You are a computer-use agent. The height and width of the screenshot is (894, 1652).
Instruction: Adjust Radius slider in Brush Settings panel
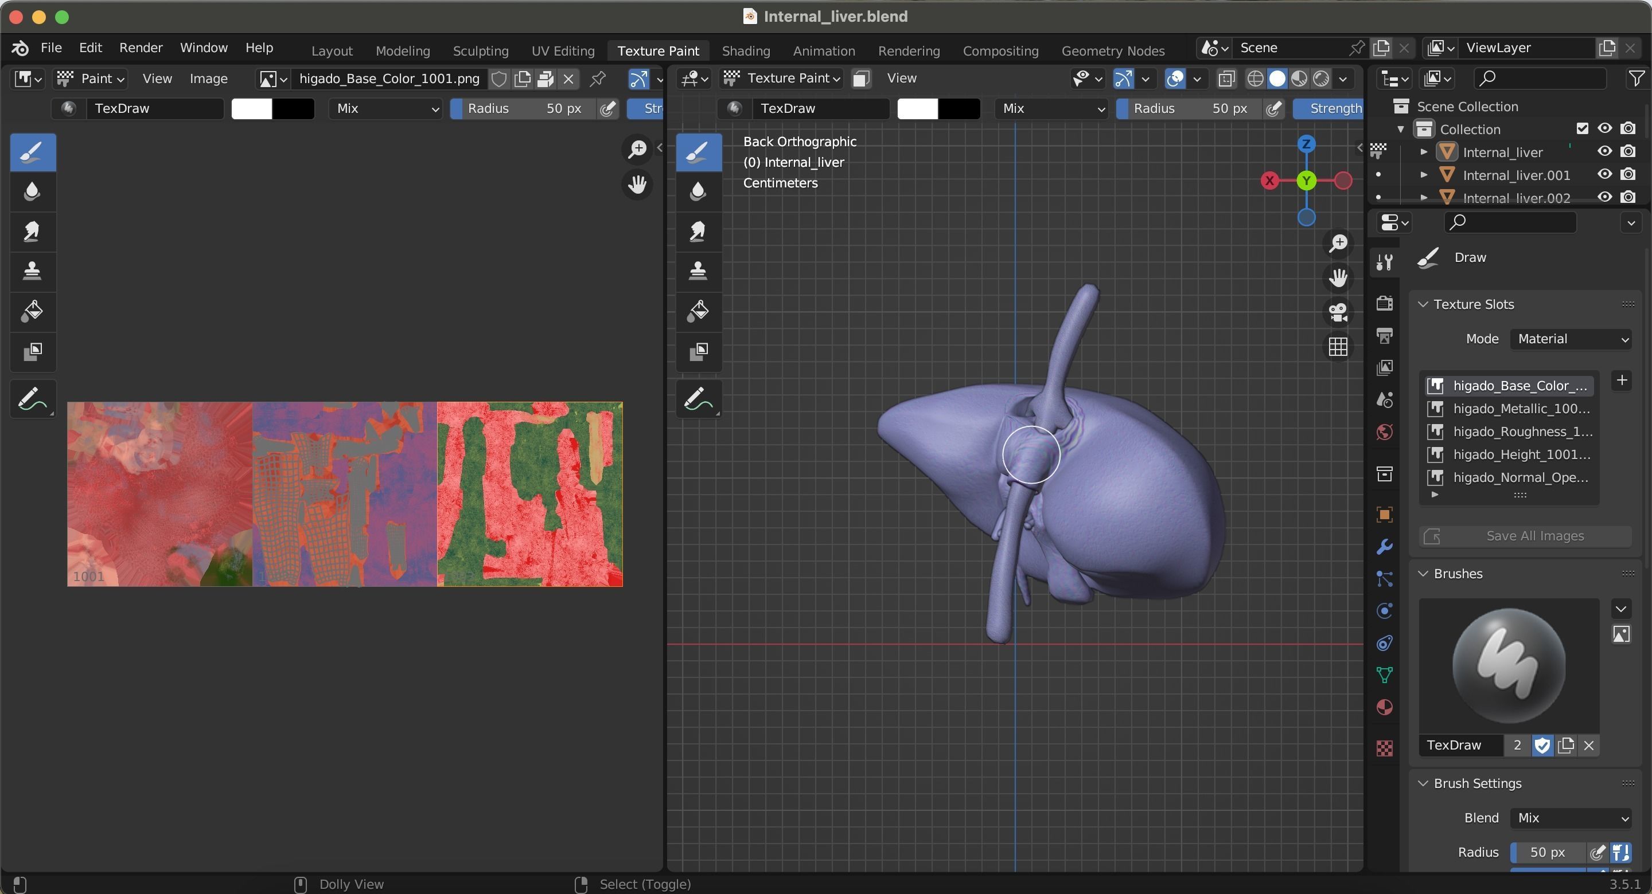(x=1549, y=852)
